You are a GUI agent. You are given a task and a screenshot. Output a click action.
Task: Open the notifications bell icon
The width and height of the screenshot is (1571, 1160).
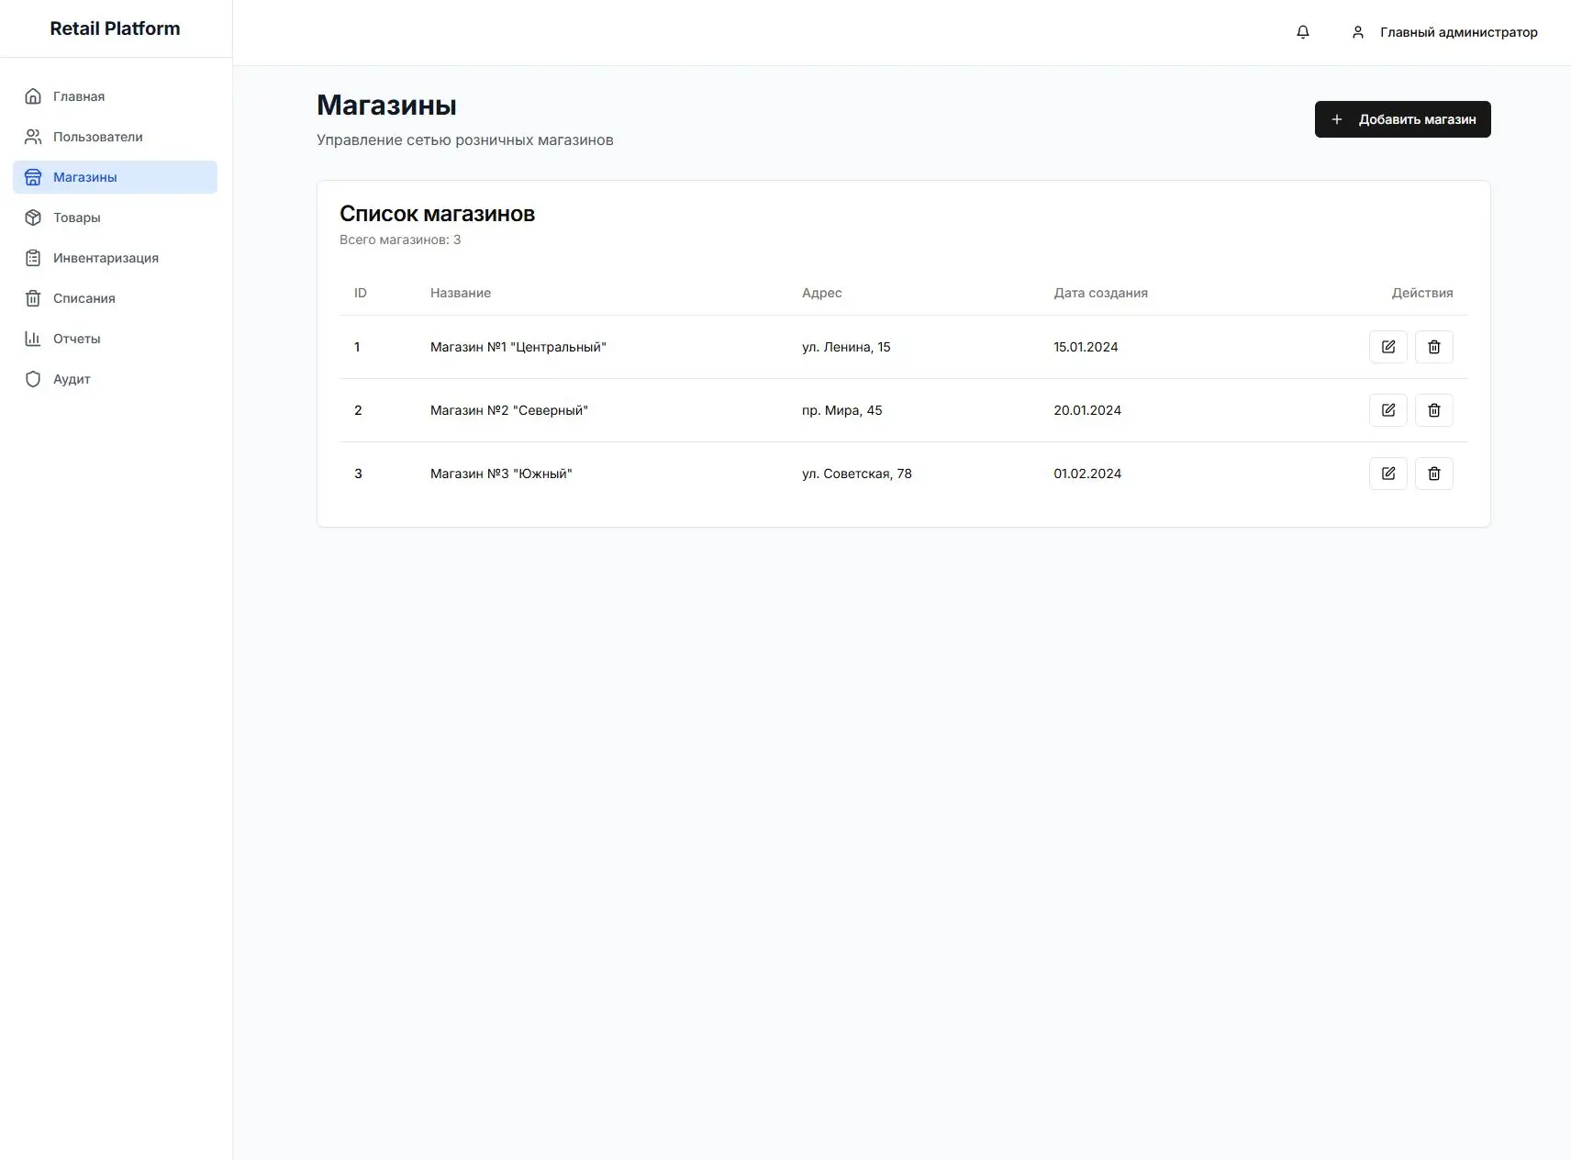[x=1302, y=32]
